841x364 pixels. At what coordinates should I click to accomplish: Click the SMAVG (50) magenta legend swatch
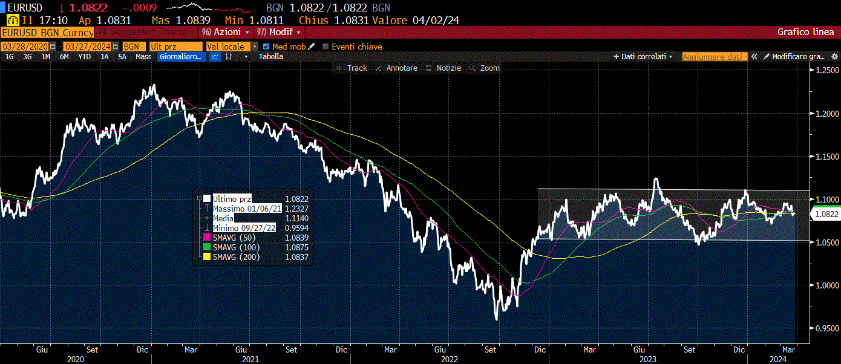[x=208, y=238]
